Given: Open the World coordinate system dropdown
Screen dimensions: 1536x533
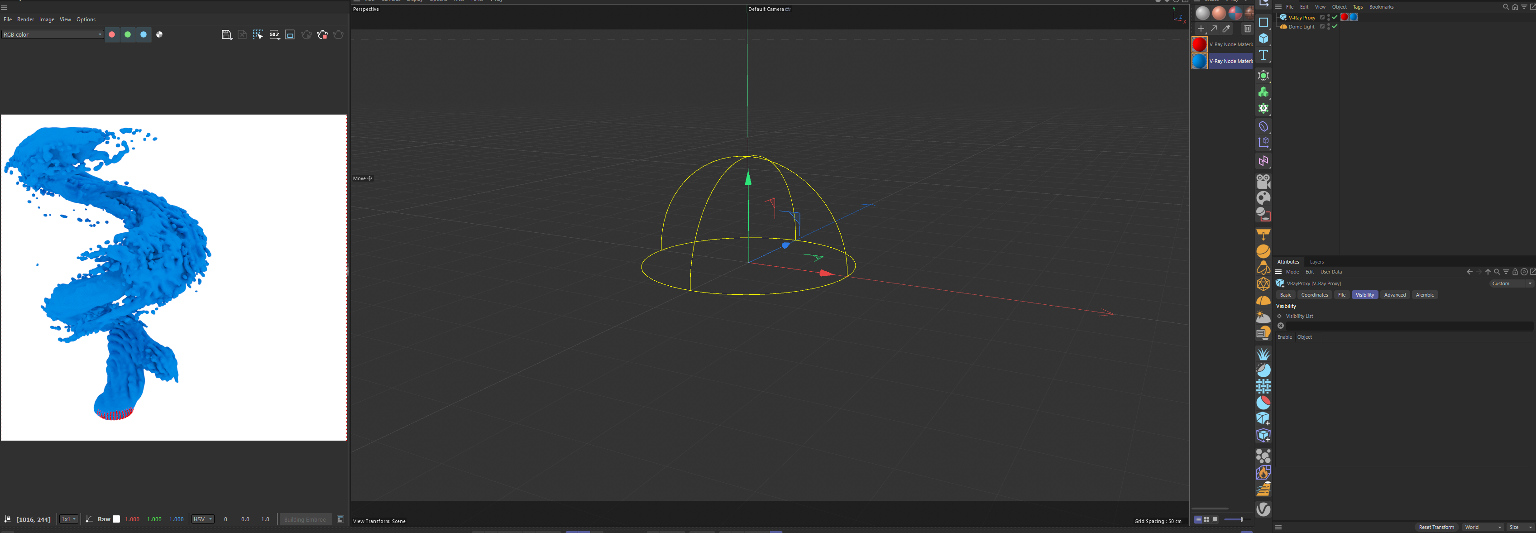Looking at the screenshot, I should coord(1483,527).
